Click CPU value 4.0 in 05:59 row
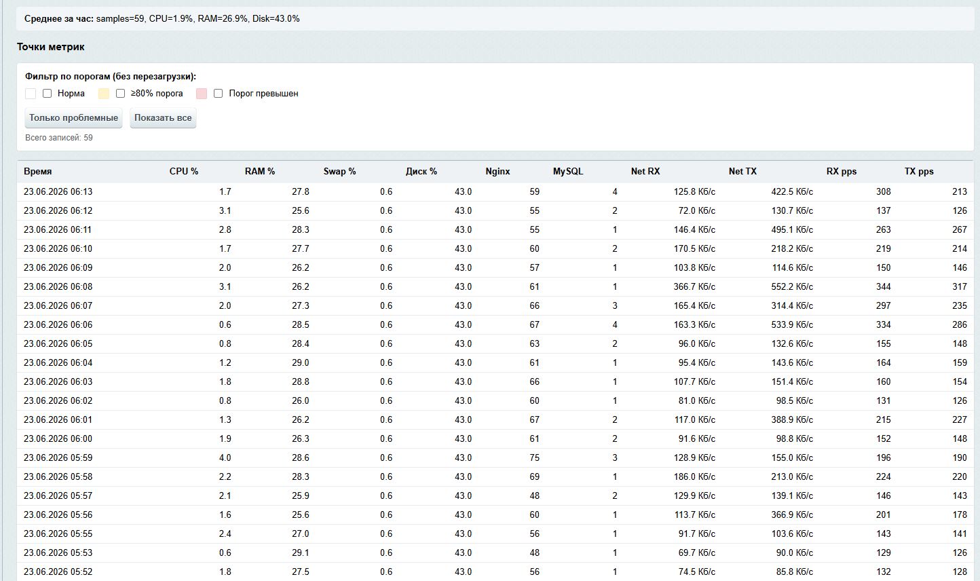This screenshot has width=980, height=581. 225,458
